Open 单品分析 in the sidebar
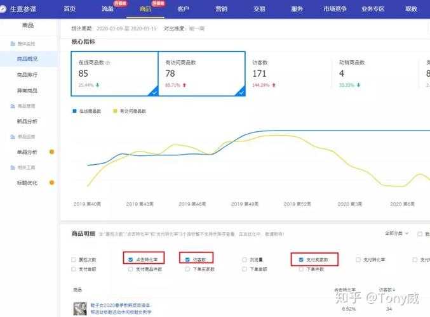This screenshot has height=317, width=430. (x=27, y=152)
